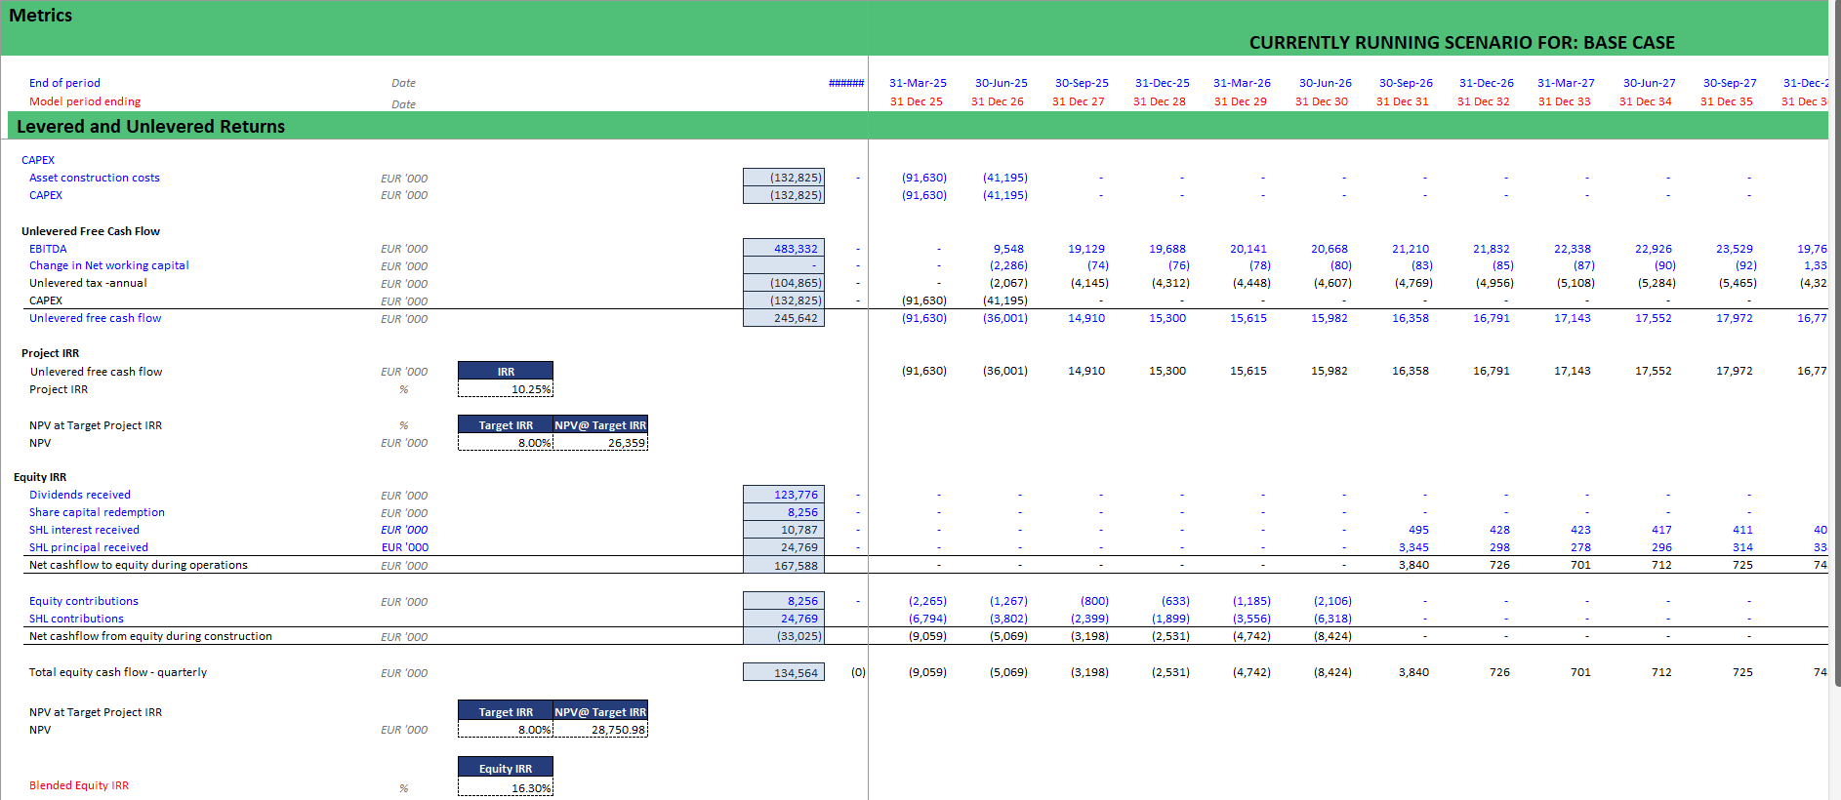Select the equity NPV value 28,750.98
1841x800 pixels.
tap(600, 730)
